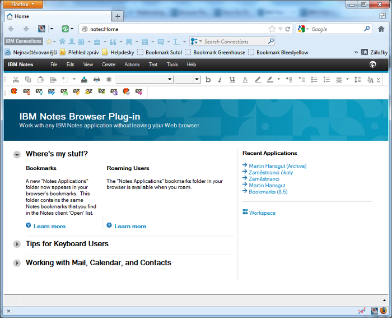Open the Actions menu

[132, 64]
